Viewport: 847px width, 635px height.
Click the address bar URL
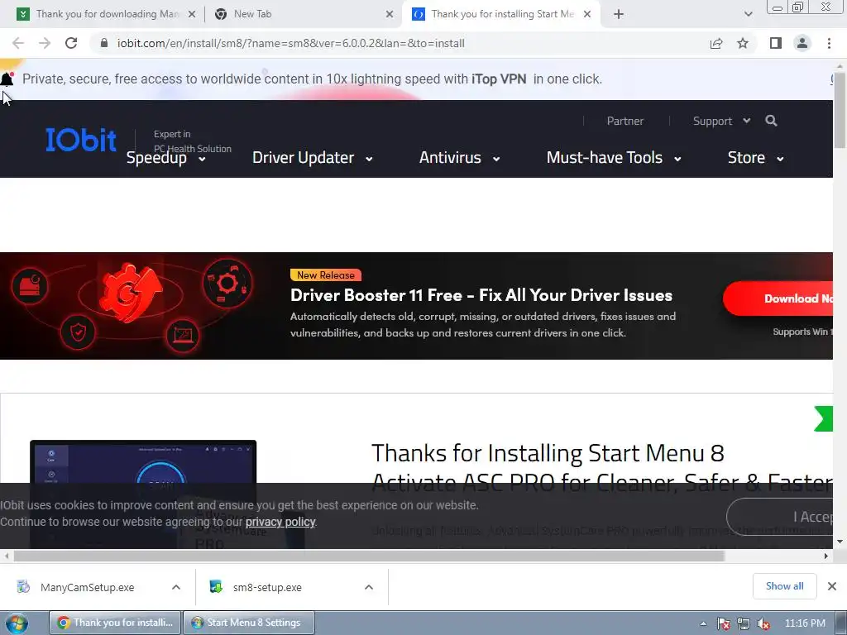coord(290,43)
